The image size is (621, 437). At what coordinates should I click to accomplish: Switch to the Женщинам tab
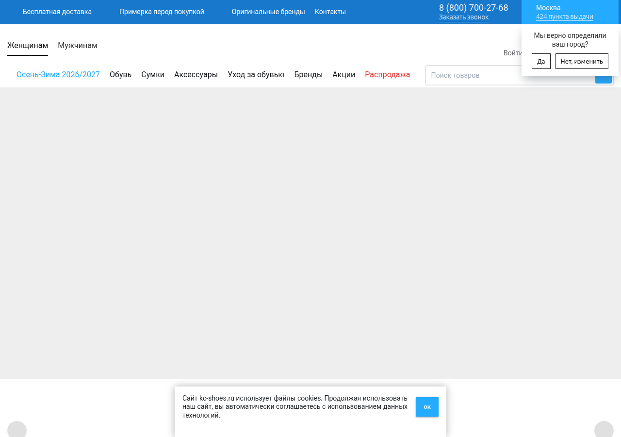28,46
